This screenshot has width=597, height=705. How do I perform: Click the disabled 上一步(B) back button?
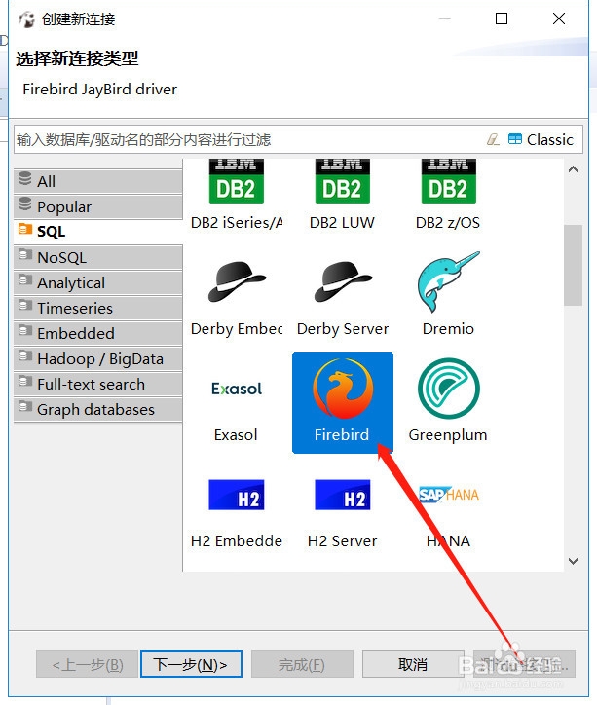point(88,664)
